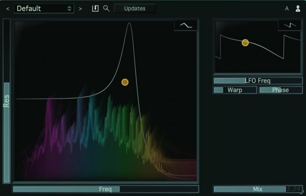Viewport: 306px width, 196px height.
Task: Click the magnifier search presets icon
Action: (106, 8)
